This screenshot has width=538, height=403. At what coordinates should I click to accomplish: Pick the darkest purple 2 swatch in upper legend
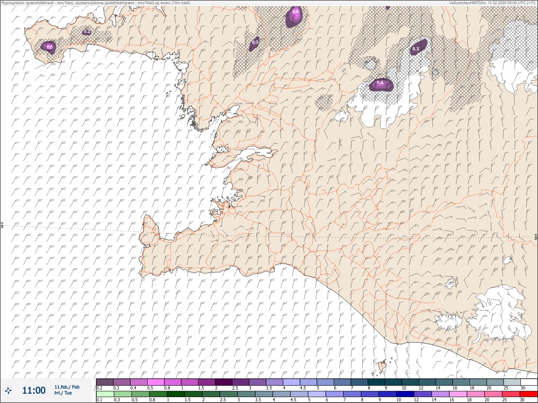click(224, 382)
